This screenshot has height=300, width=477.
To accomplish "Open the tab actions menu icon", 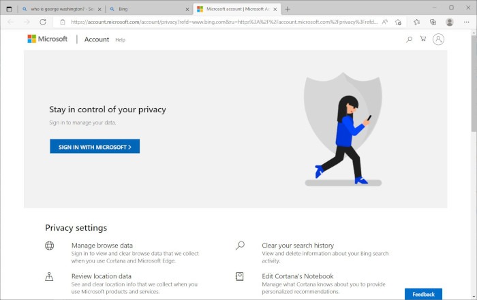I will tap(9, 9).
